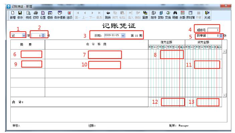The image size is (235, 133).
Task: Click second row 摘要 summary cell
Action: coord(28,64)
